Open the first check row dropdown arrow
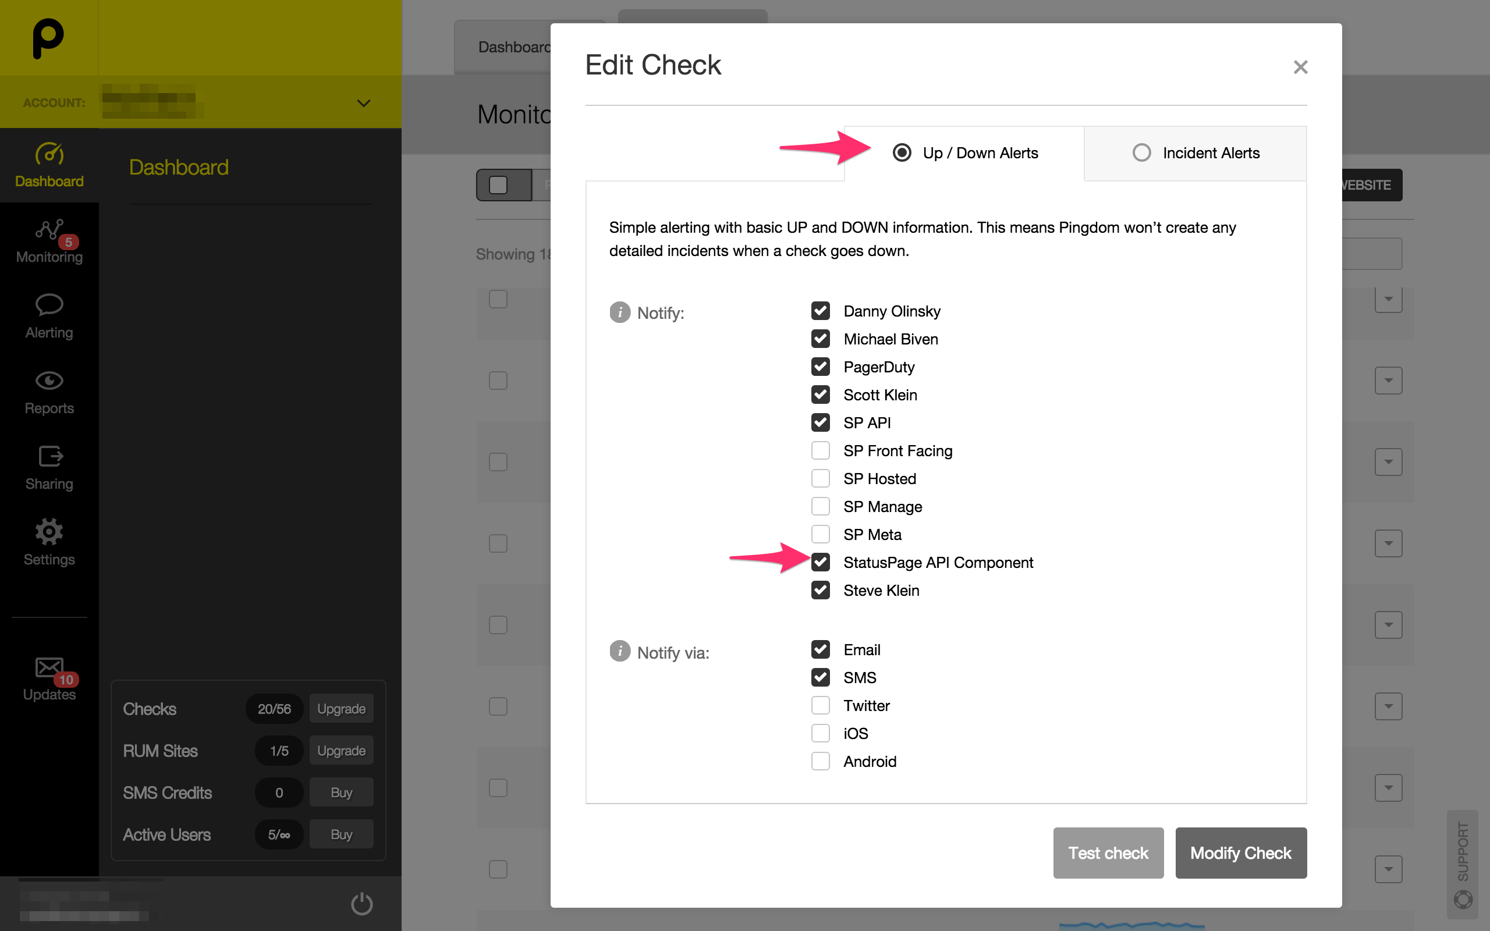This screenshot has width=1490, height=931. point(1388,300)
